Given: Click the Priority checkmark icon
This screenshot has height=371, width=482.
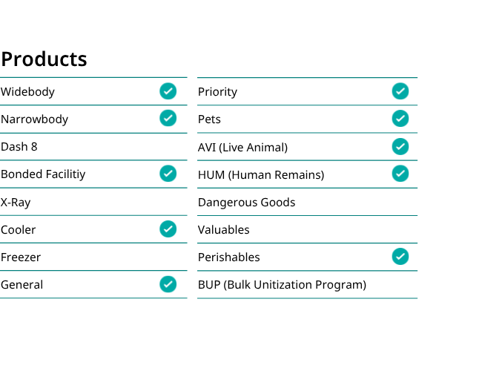Looking at the screenshot, I should [400, 91].
